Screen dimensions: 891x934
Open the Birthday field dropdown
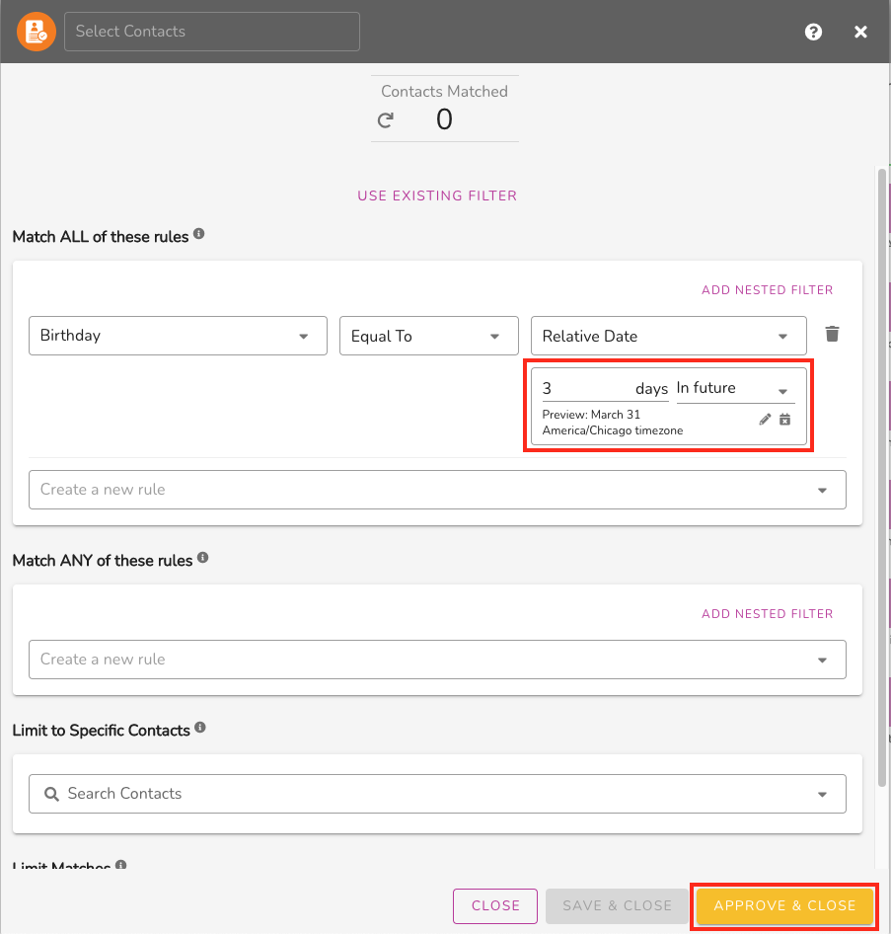pos(178,336)
